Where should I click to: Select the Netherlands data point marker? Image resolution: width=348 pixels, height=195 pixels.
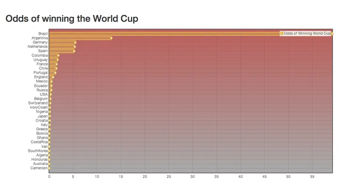74,46
